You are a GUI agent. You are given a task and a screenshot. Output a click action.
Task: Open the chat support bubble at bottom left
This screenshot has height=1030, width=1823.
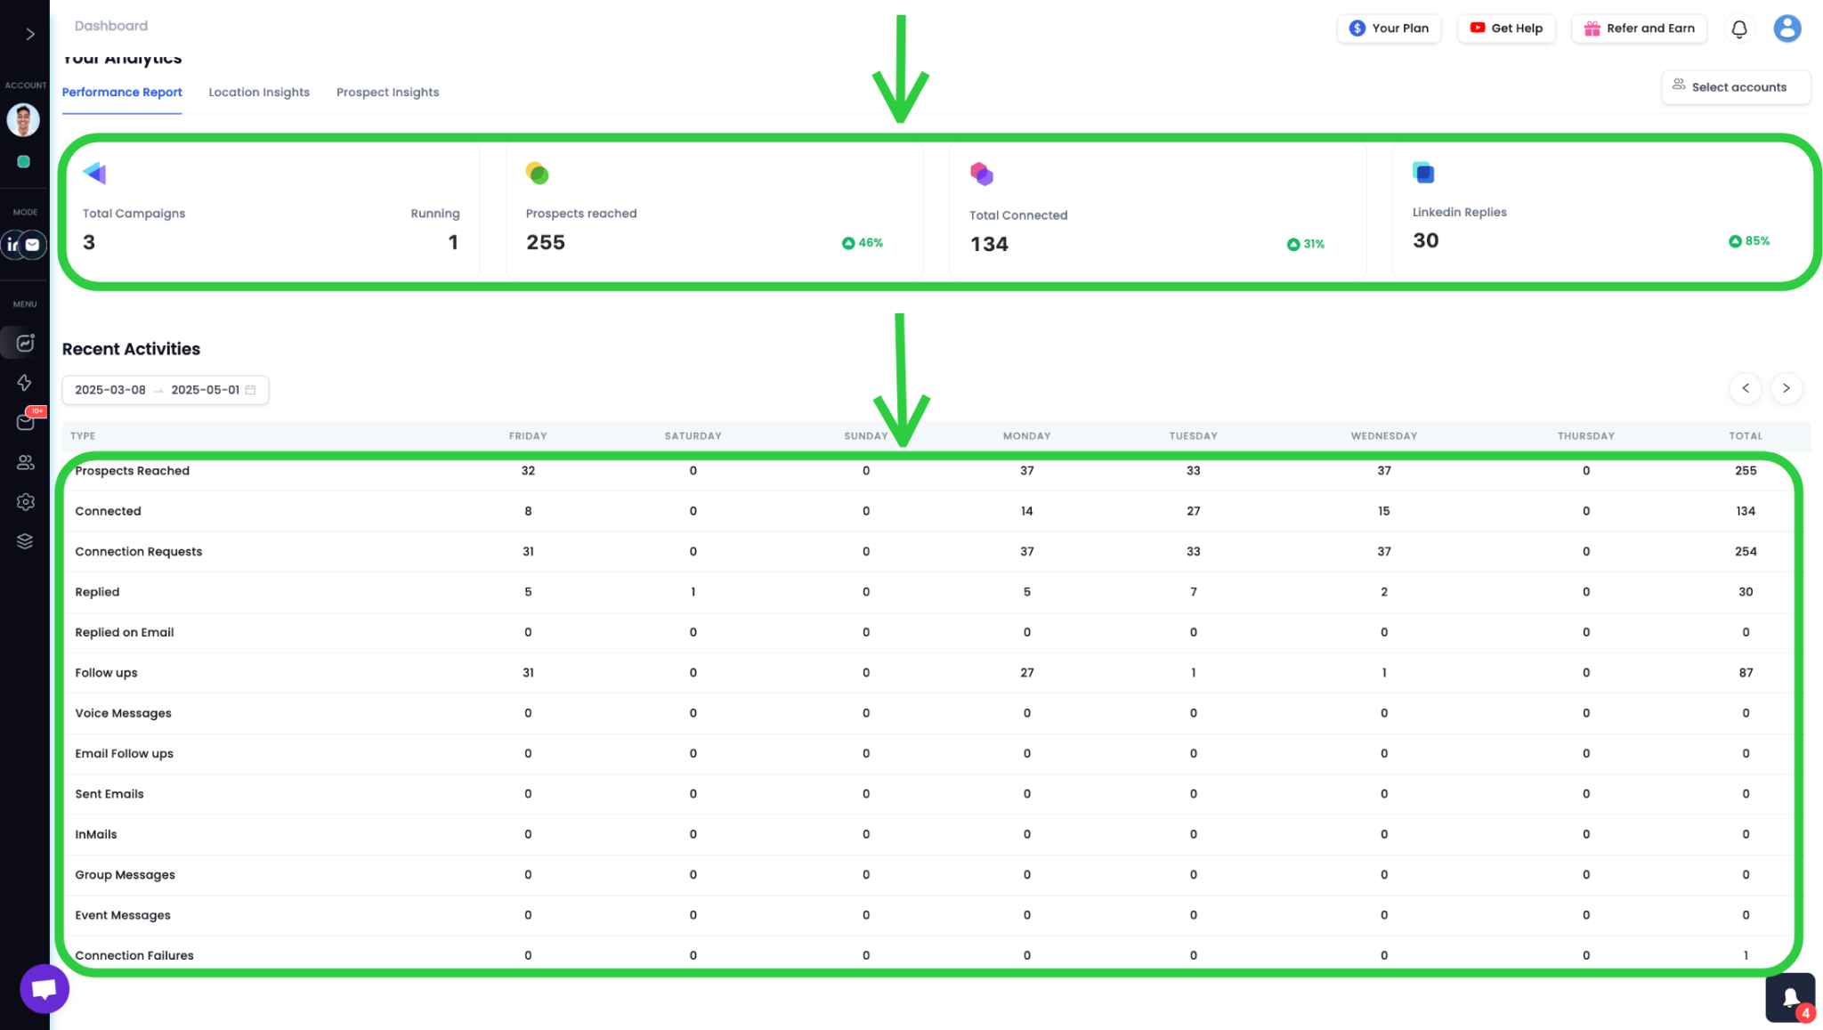pos(43,987)
